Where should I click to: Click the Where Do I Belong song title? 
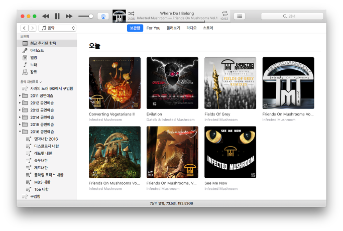tap(177, 14)
